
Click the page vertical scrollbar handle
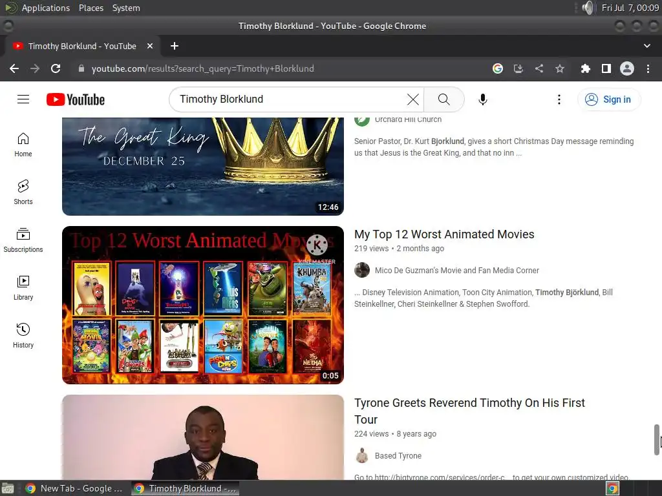tap(657, 439)
